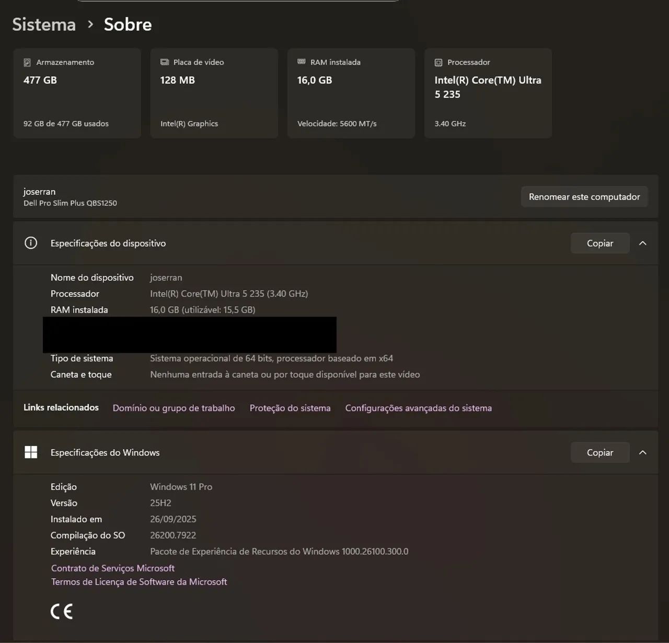Click the Nenhuma entrada à caneta text
The width and height of the screenshot is (669, 643).
[x=285, y=375]
